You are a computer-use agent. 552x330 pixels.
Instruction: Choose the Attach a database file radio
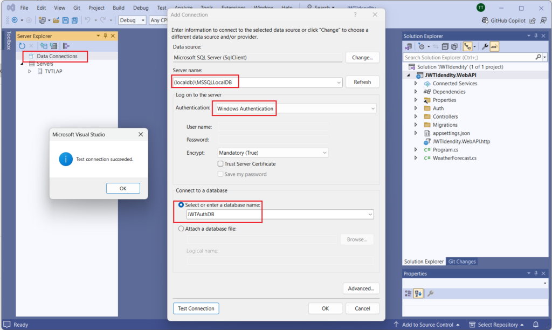pos(181,229)
